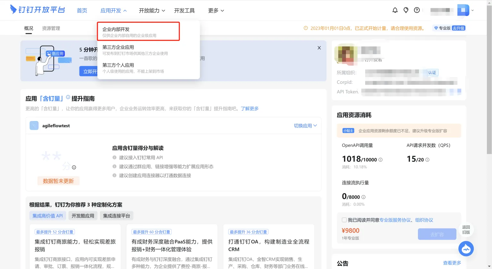Open the floating support chat icon
This screenshot has width=492, height=269.
click(x=466, y=249)
